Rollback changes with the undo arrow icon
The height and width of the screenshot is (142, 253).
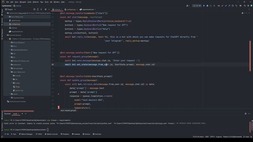tap(236, 6)
